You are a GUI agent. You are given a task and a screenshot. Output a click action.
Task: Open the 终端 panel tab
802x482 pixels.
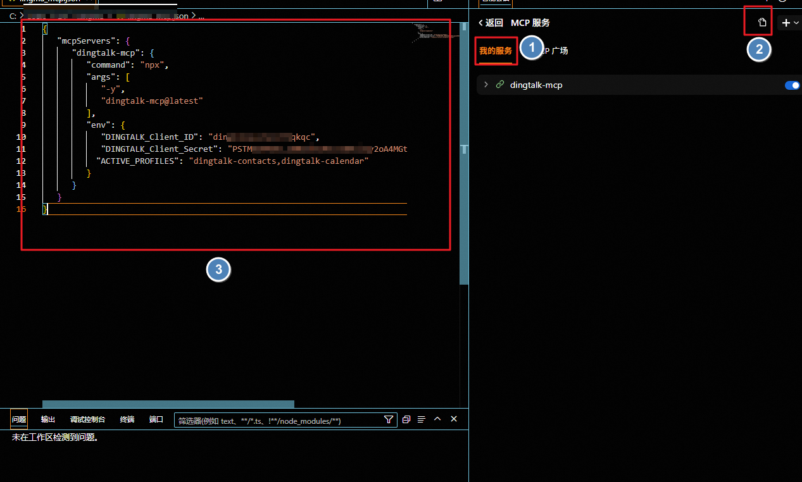click(127, 419)
